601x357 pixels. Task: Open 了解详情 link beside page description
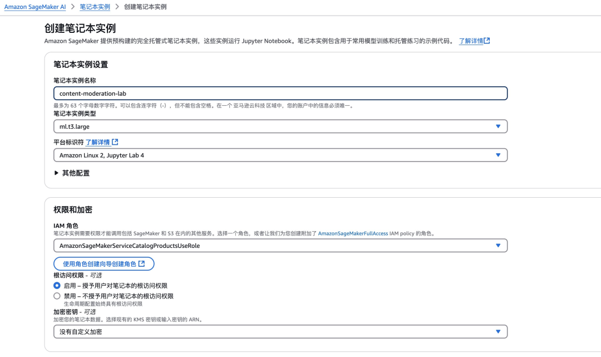tap(471, 41)
